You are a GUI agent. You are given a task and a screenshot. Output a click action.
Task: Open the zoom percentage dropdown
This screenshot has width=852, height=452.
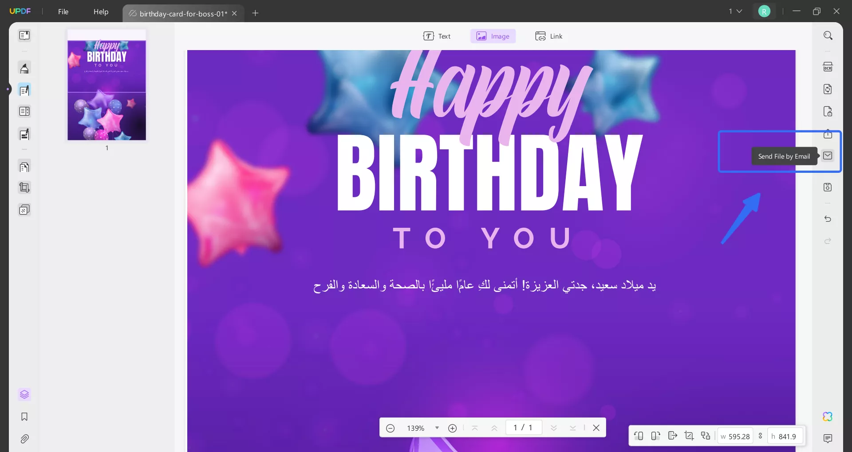pyautogui.click(x=436, y=428)
